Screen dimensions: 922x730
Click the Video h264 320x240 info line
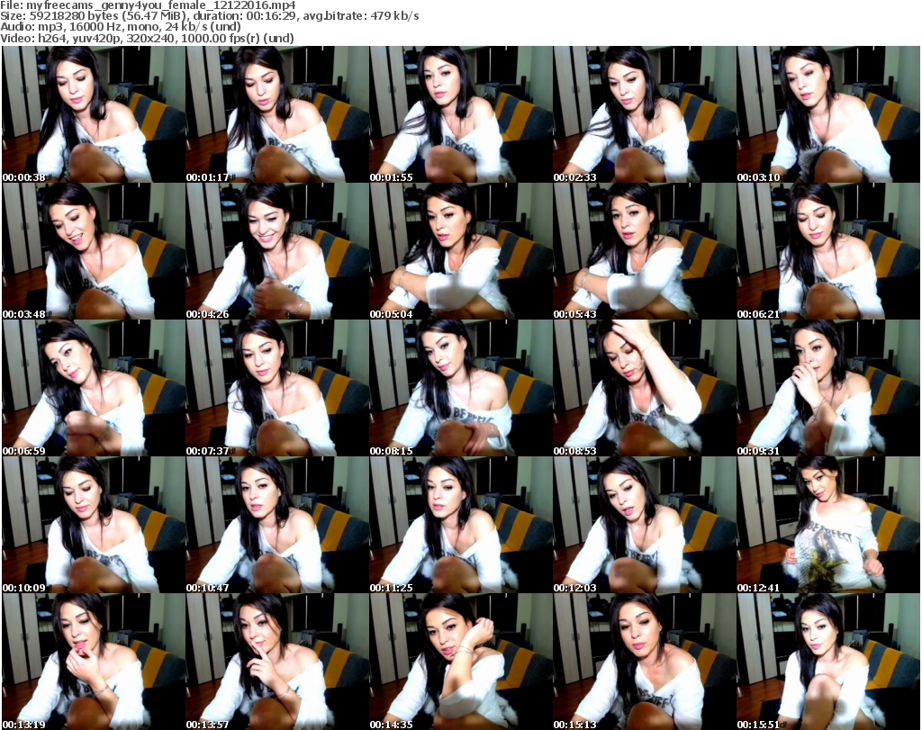147,38
